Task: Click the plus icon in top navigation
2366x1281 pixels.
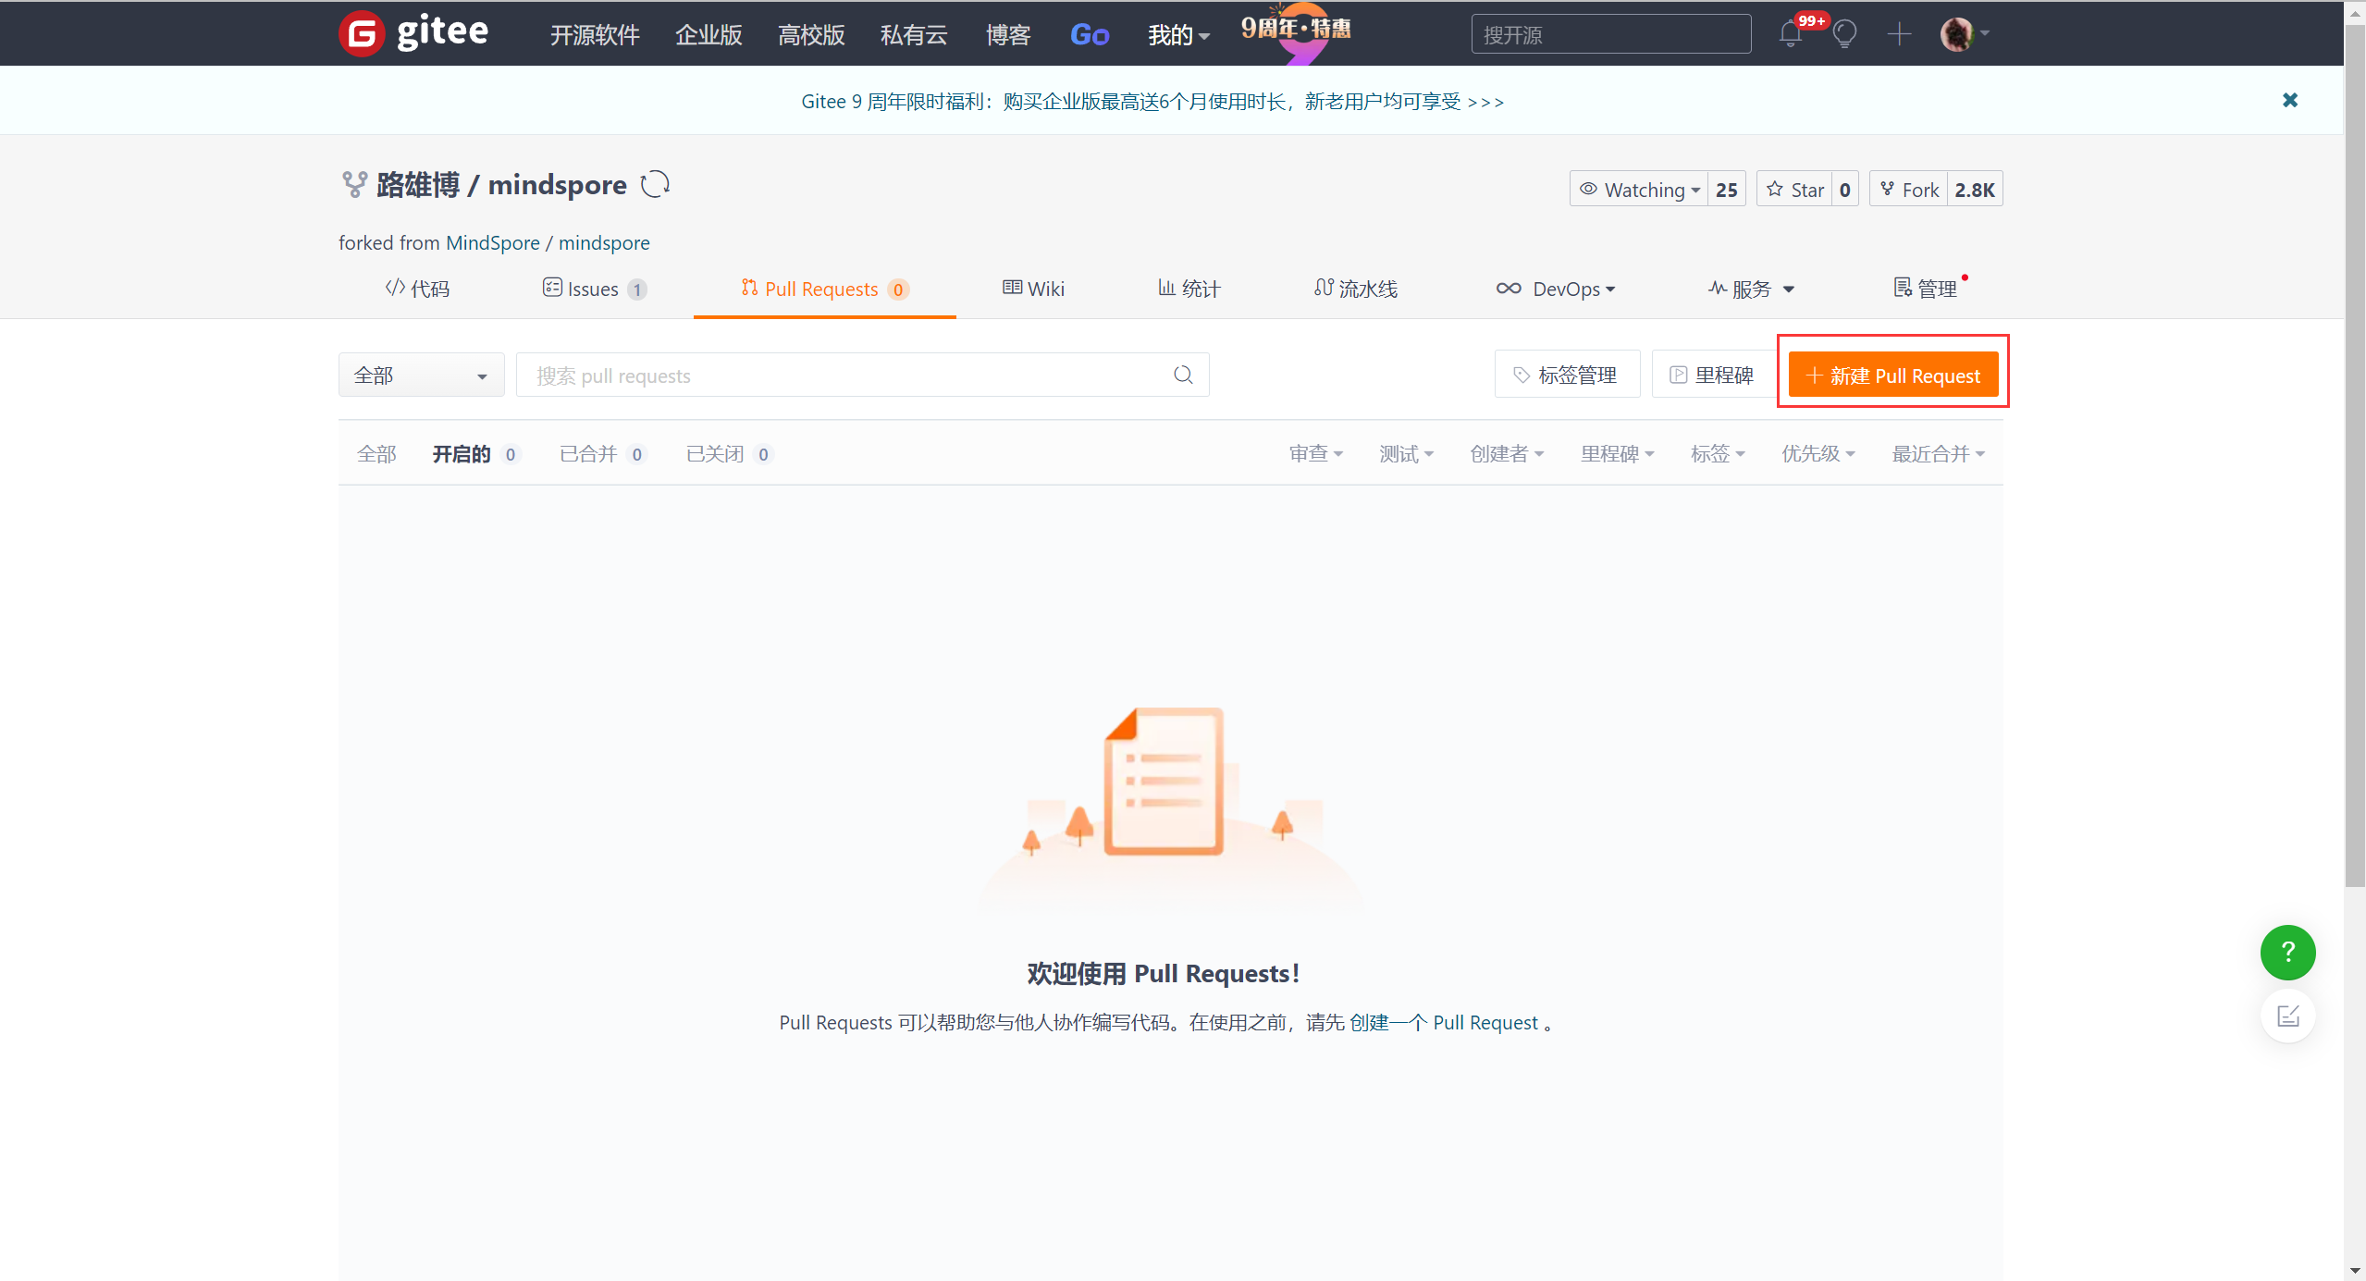Action: 1899,35
